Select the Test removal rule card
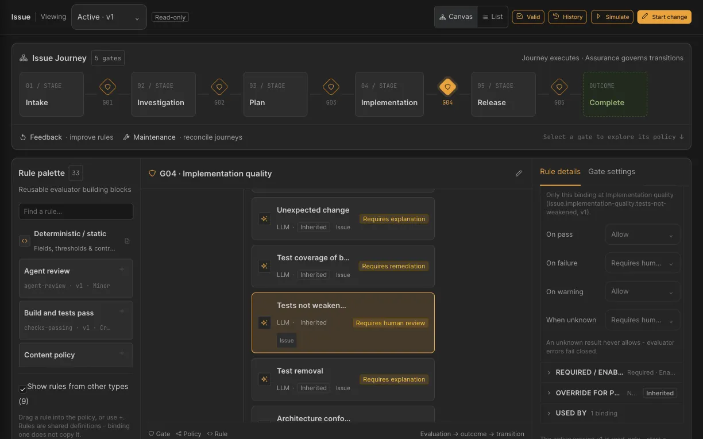The height and width of the screenshot is (439, 703). [343, 379]
